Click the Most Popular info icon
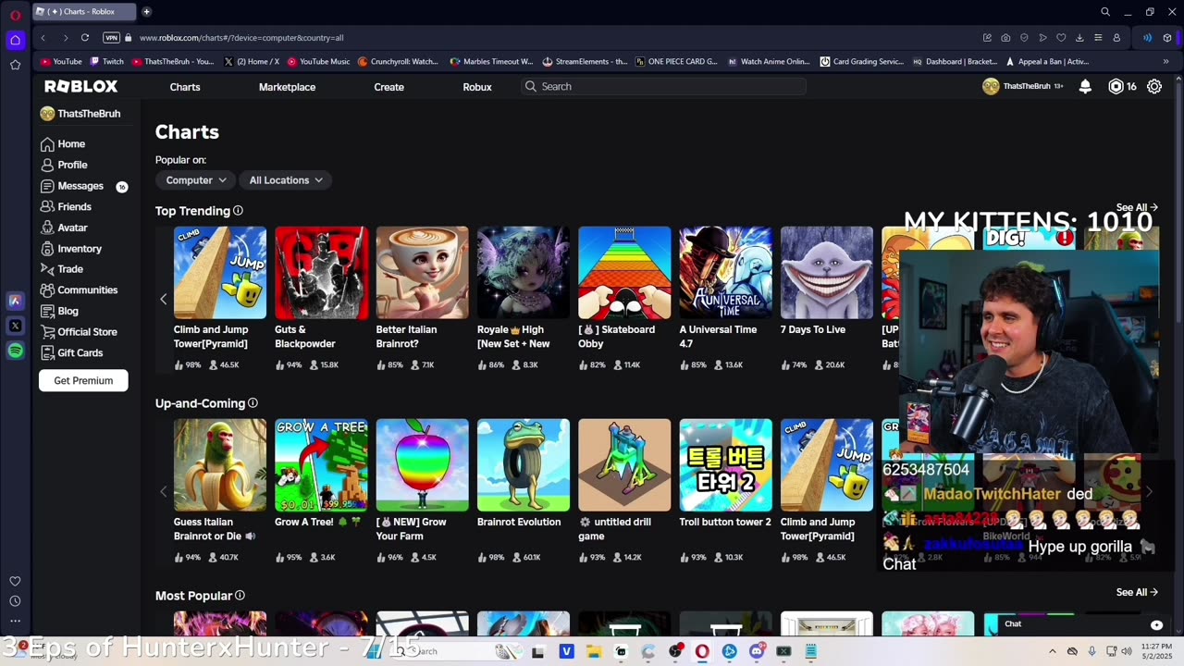This screenshot has width=1184, height=666. [240, 596]
